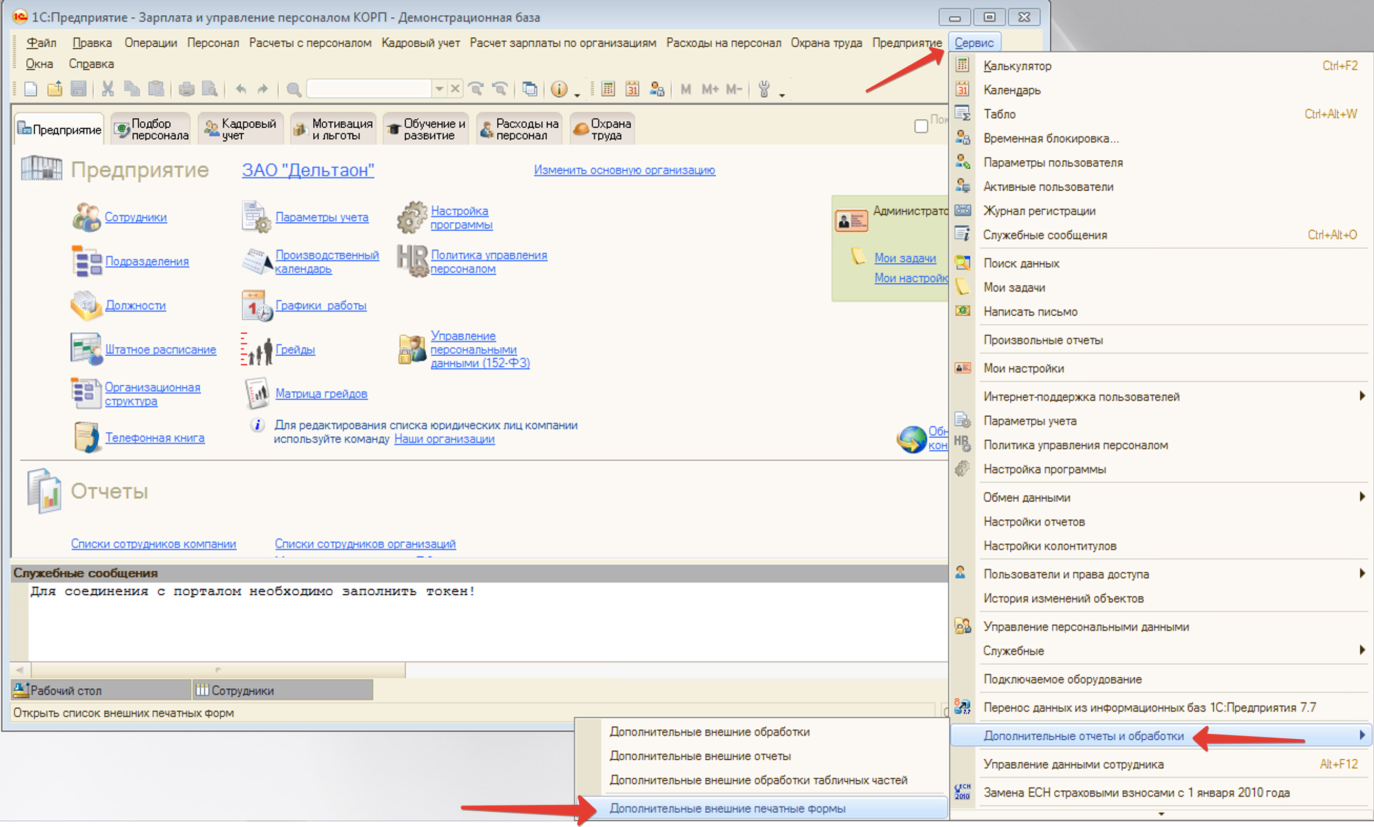Screen dimensions: 1374x827
Task: Switch to Мотивация и льготы tab
Action: (334, 129)
